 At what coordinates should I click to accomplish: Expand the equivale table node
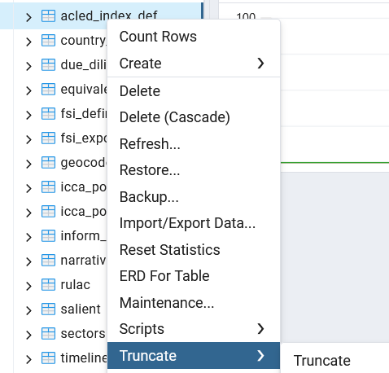coord(28,90)
